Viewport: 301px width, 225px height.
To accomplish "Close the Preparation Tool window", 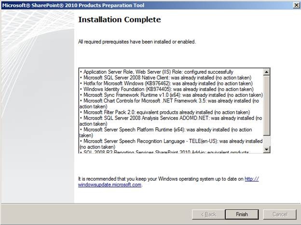I will [296, 5].
